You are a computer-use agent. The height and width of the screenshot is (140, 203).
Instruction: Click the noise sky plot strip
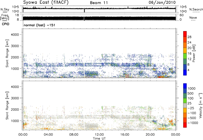(99, 9)
